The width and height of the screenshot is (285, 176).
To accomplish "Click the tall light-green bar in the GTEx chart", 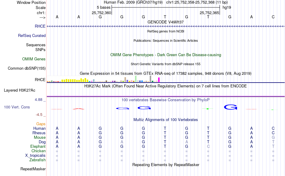I will (136, 79).
